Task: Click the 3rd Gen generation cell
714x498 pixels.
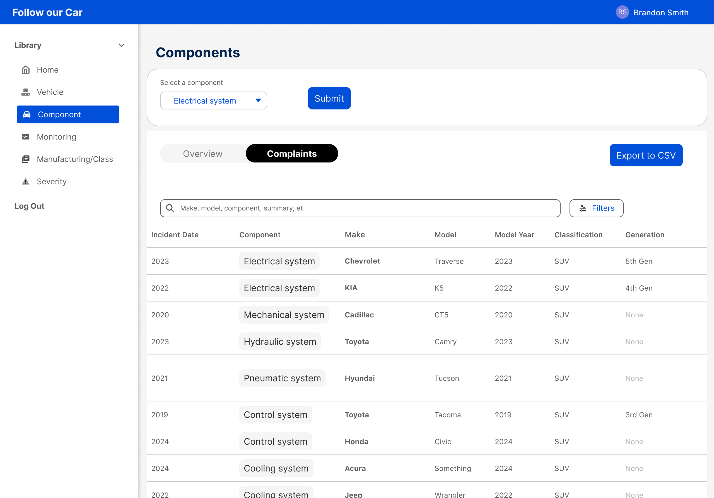Action: (639, 415)
